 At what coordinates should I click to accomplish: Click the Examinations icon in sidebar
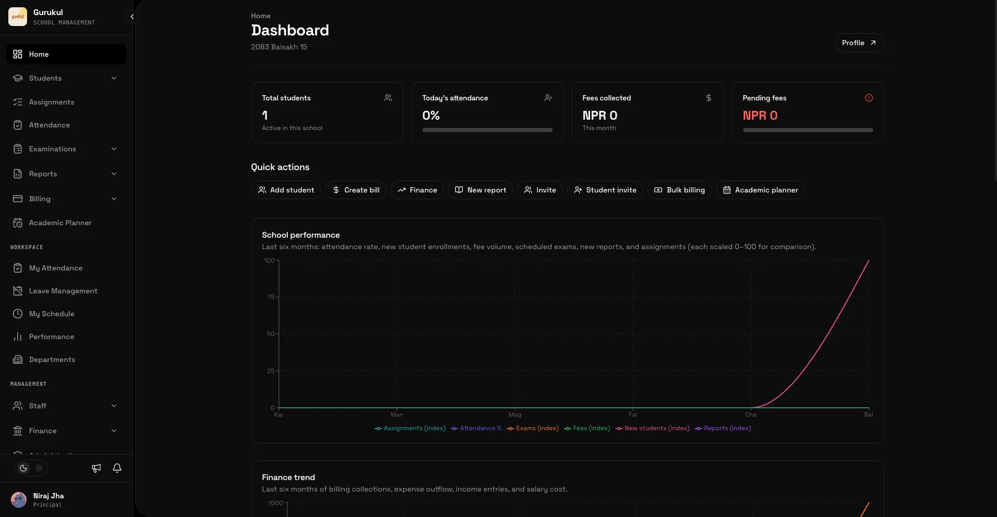18,149
